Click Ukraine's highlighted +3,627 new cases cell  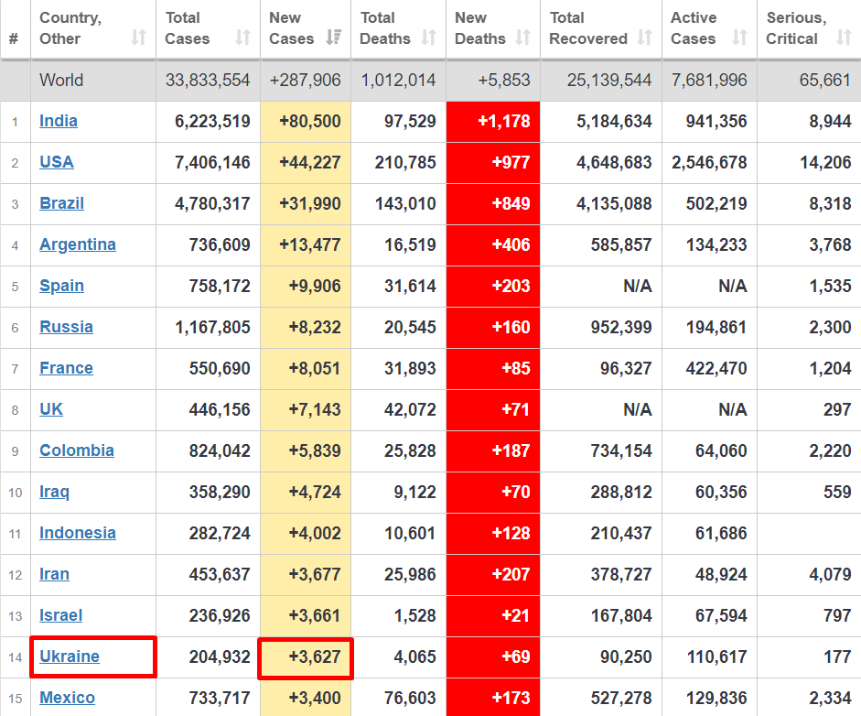(306, 657)
